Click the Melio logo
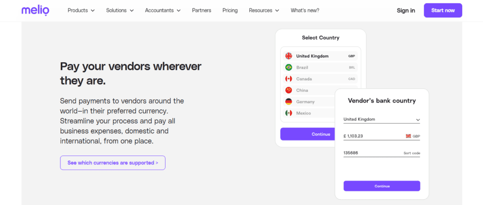Screen dimensions: 483x205 click(x=35, y=10)
